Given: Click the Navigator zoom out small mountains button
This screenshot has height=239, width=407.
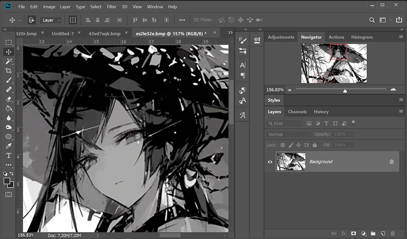Looking at the screenshot, I should click(290, 90).
